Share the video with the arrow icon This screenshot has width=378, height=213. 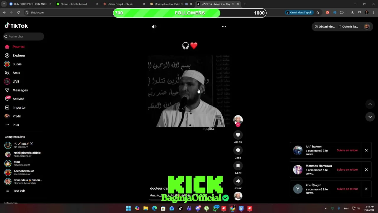[x=238, y=181]
